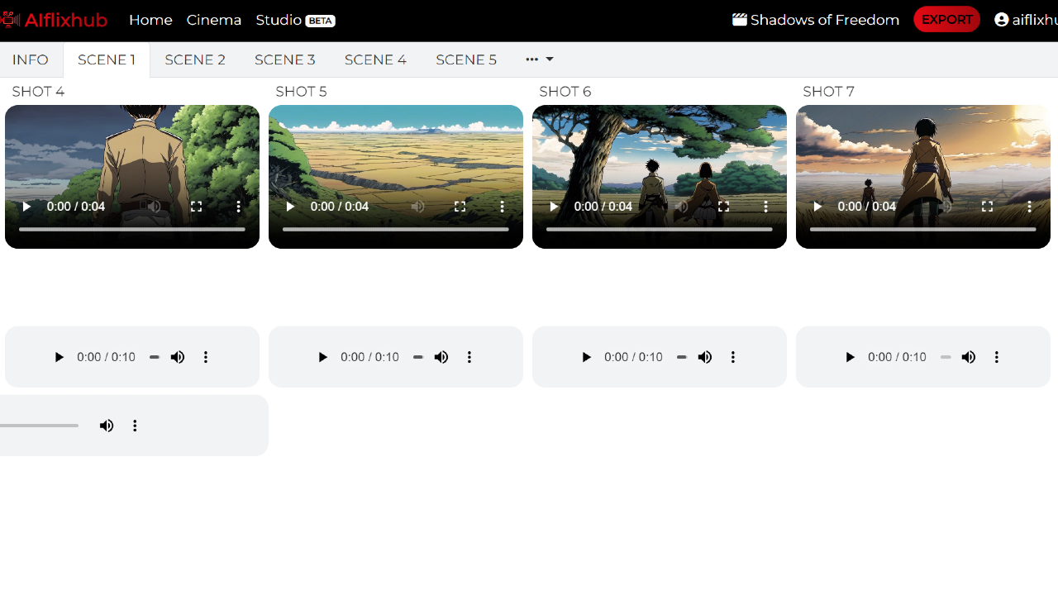Play the audio clip under Shot 7
Image resolution: width=1058 pixels, height=595 pixels.
[850, 357]
